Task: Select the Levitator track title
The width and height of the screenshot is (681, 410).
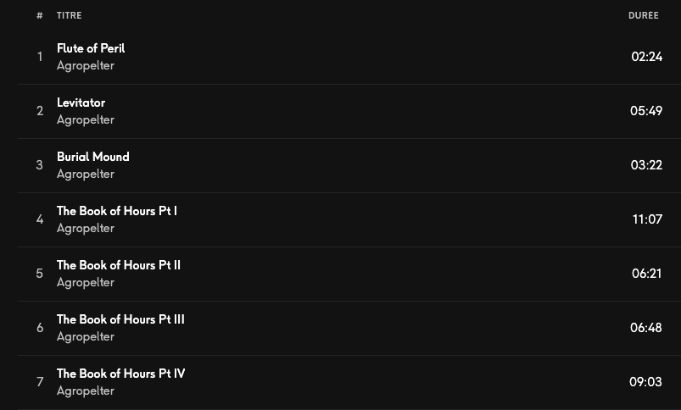Action: (x=81, y=102)
